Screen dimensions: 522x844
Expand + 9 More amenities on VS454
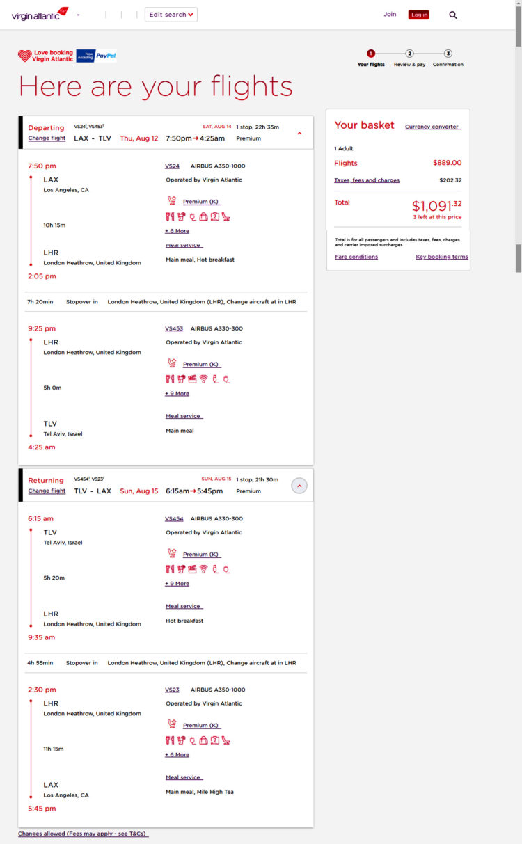point(177,583)
